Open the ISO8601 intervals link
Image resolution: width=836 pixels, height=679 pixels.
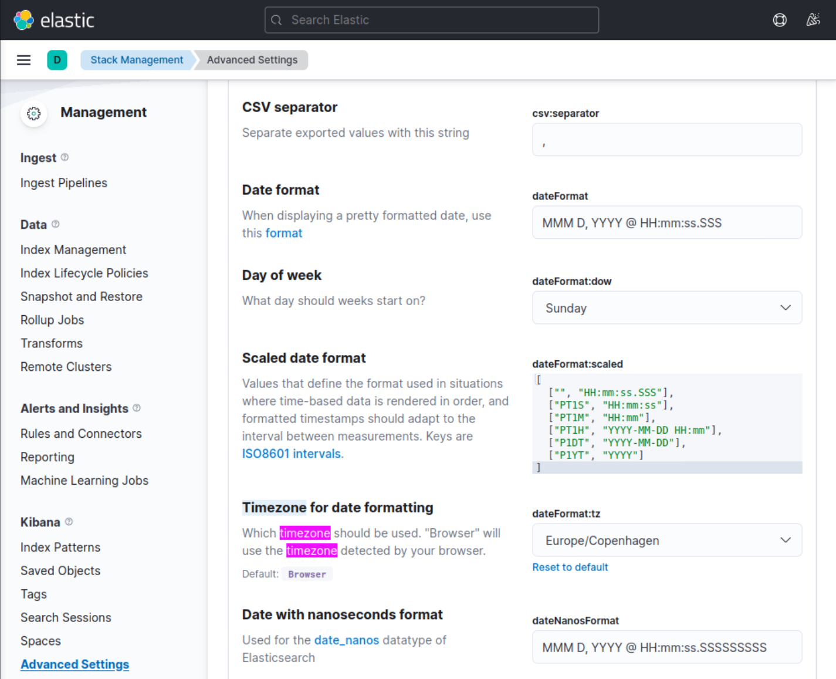(292, 454)
